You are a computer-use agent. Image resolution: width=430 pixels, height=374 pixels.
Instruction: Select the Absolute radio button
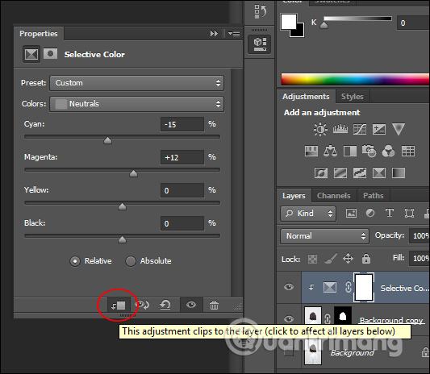tap(131, 261)
